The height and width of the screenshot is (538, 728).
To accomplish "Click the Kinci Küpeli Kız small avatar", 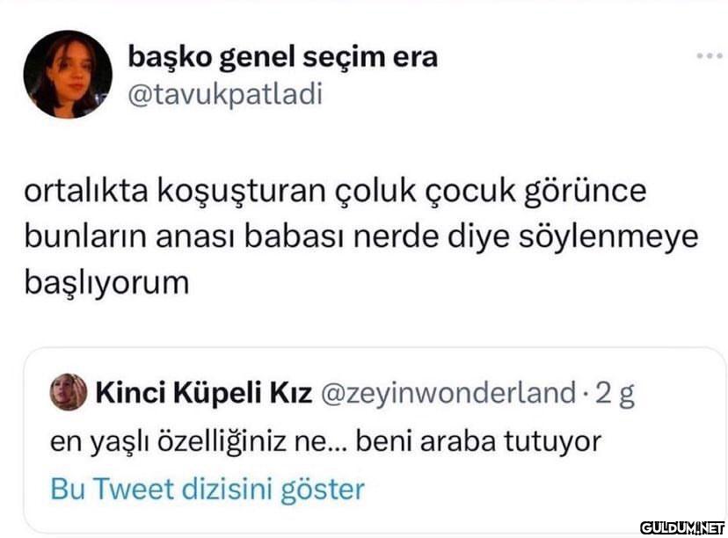I will pos(69,392).
